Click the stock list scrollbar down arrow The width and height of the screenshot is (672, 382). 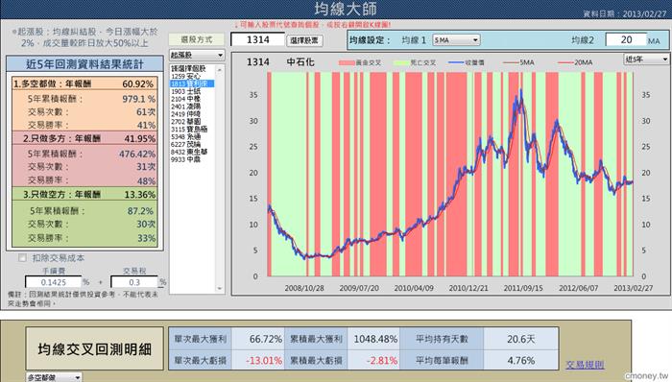click(x=220, y=288)
